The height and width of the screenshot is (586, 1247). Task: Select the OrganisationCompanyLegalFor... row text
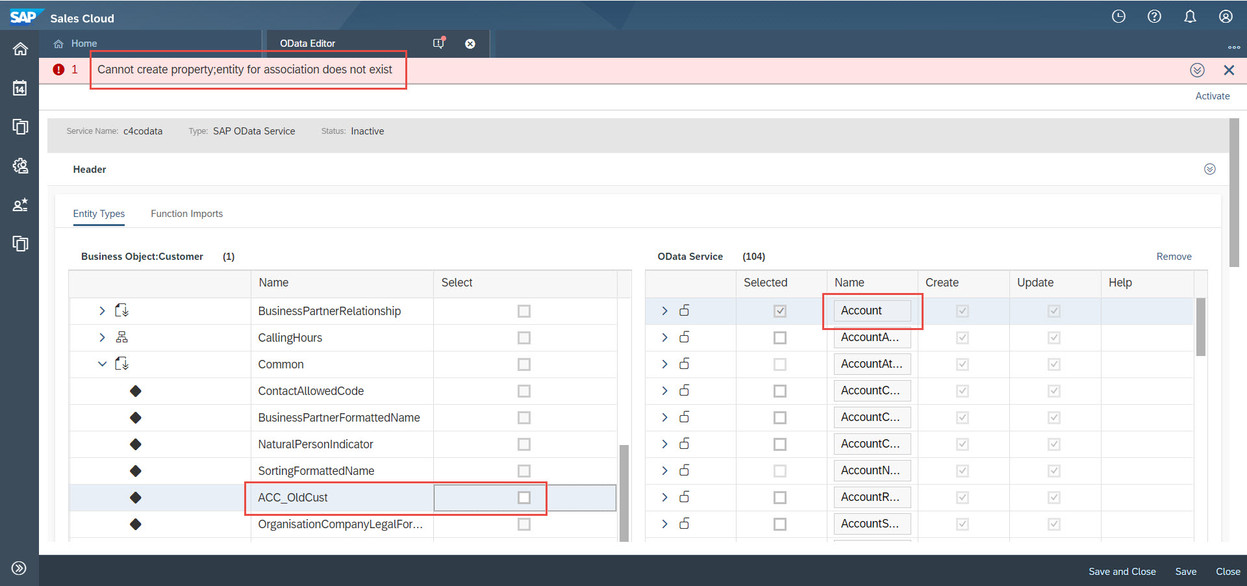click(340, 524)
